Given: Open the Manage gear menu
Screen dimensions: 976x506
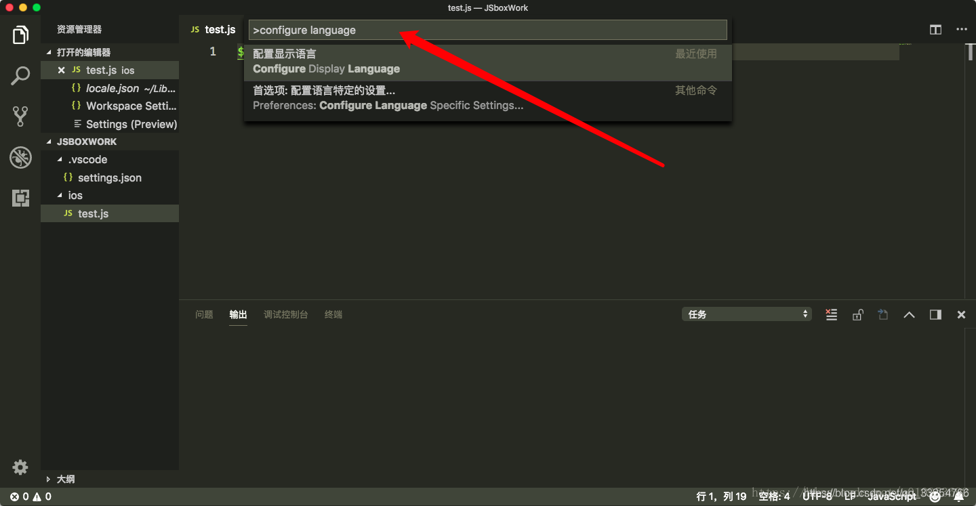Looking at the screenshot, I should (20, 467).
